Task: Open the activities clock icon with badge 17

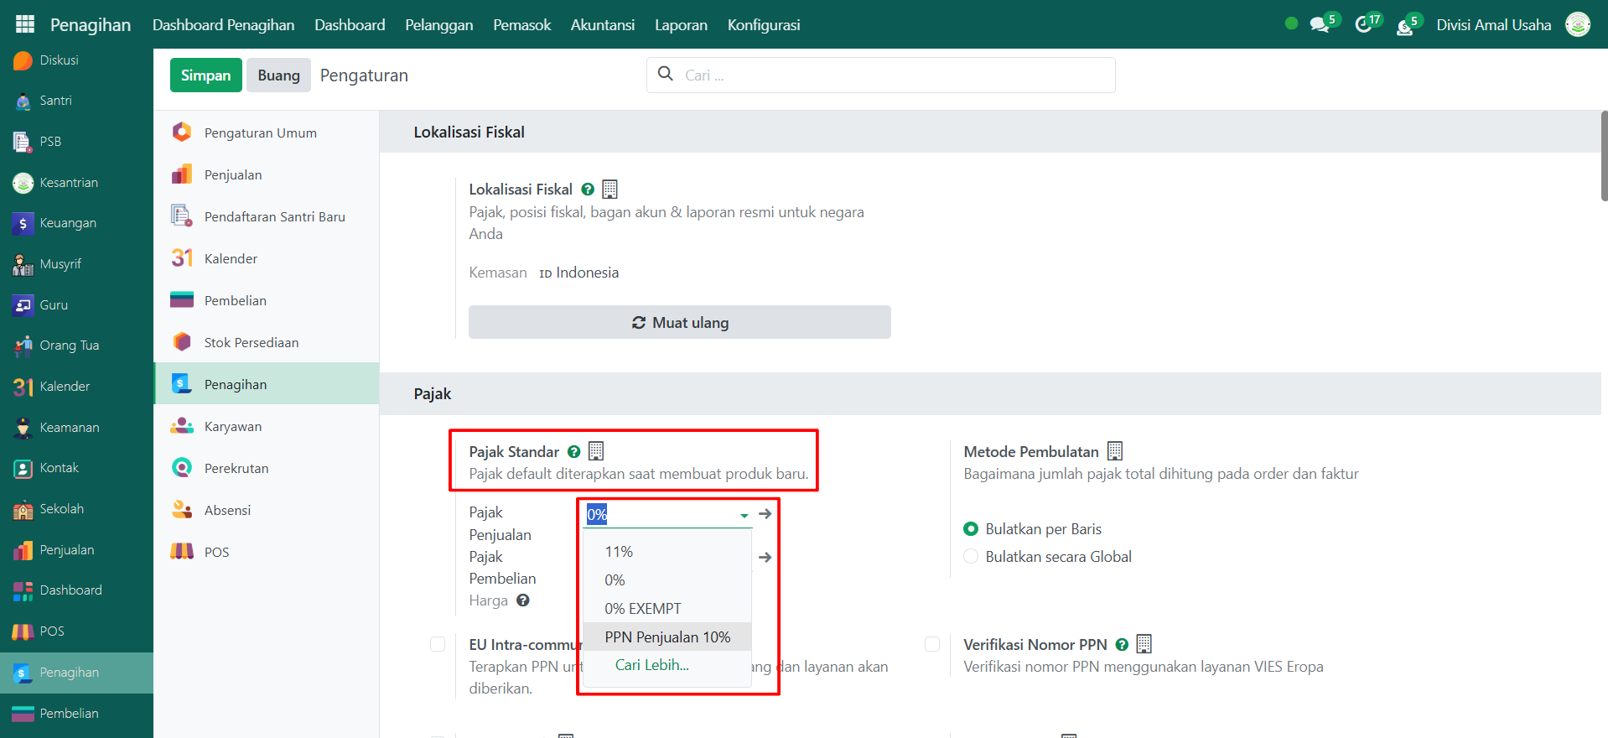Action: 1363,25
